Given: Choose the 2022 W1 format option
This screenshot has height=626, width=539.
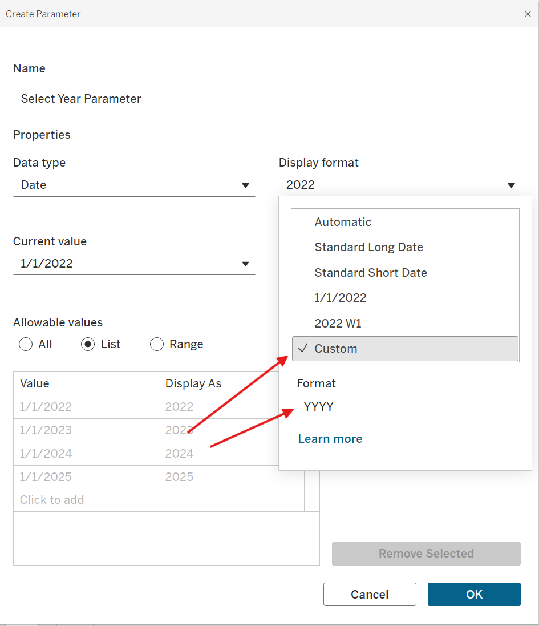Looking at the screenshot, I should 338,324.
